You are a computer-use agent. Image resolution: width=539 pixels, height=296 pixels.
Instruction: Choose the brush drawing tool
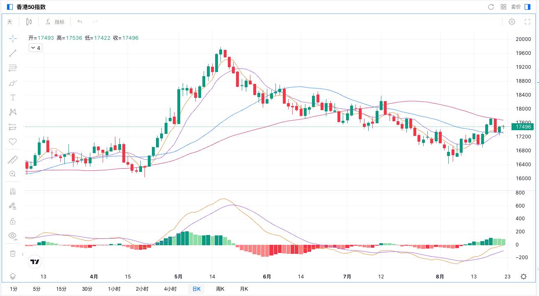point(13,83)
